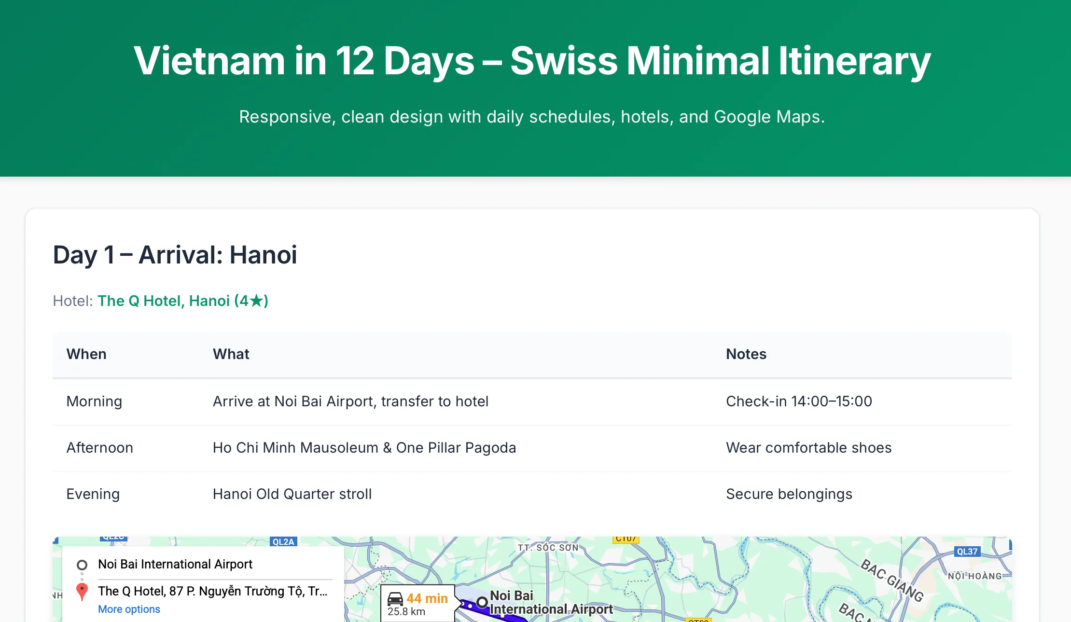Click the Notes column header
1071x622 pixels.
point(746,354)
